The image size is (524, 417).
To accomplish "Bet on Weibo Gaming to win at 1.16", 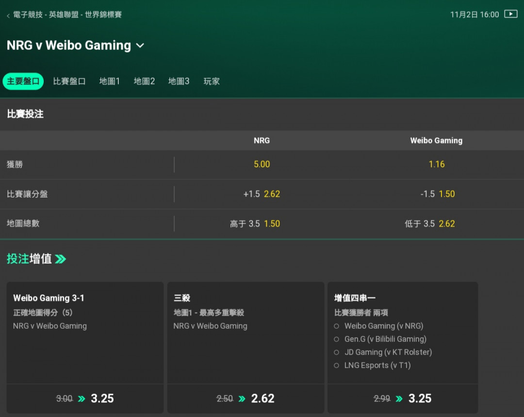I will [437, 164].
